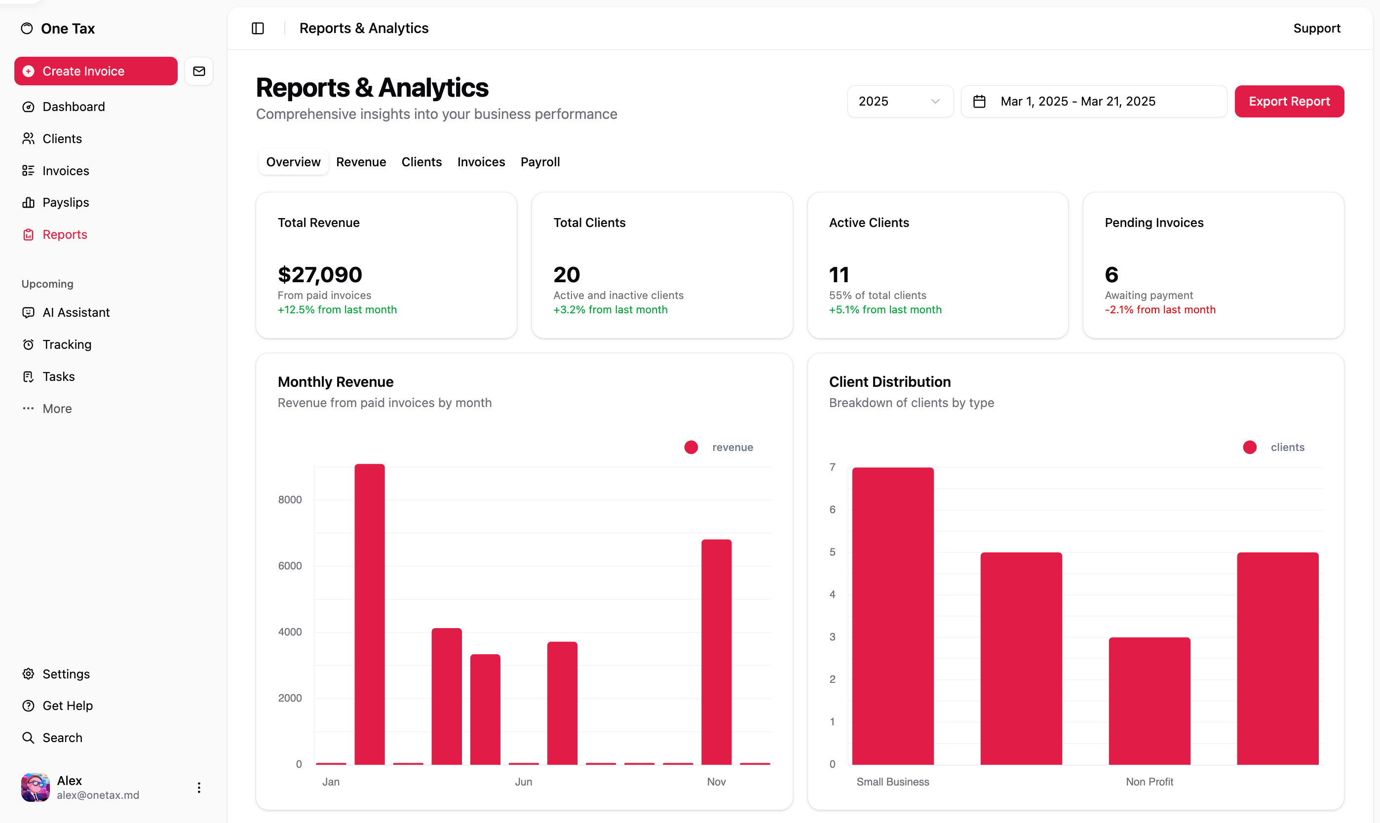Click the Export Report button

1289,102
